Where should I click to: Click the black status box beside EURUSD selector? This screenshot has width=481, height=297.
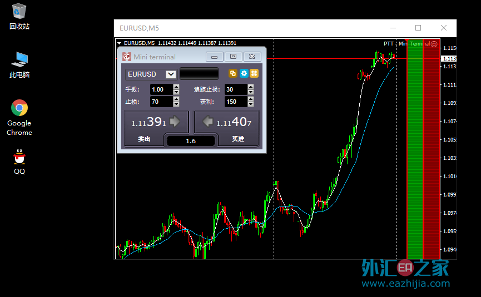point(199,74)
